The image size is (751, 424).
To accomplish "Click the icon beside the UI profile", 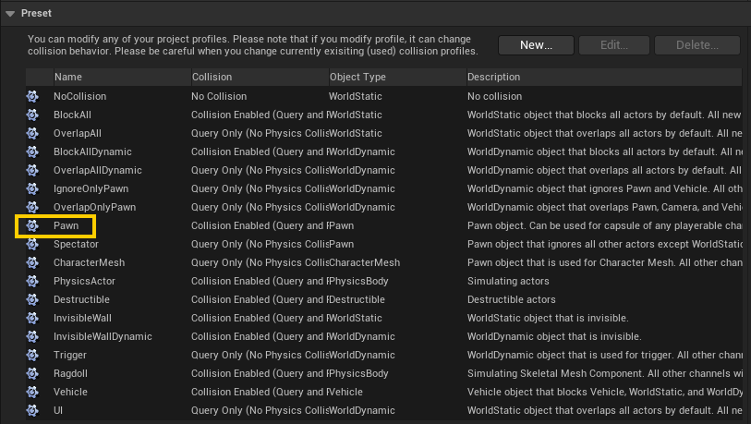I will (x=32, y=410).
